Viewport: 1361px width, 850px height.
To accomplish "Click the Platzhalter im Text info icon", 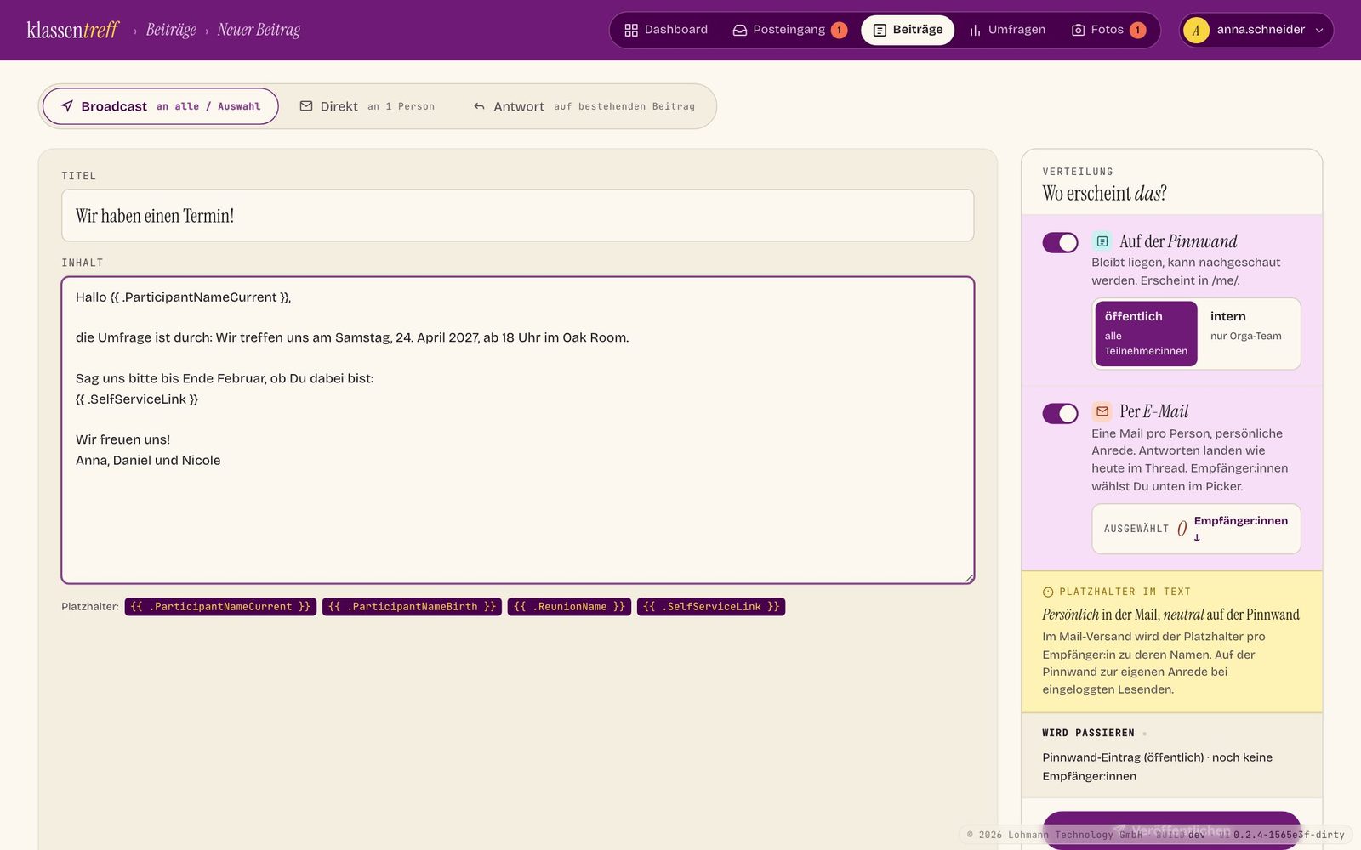I will click(1048, 592).
